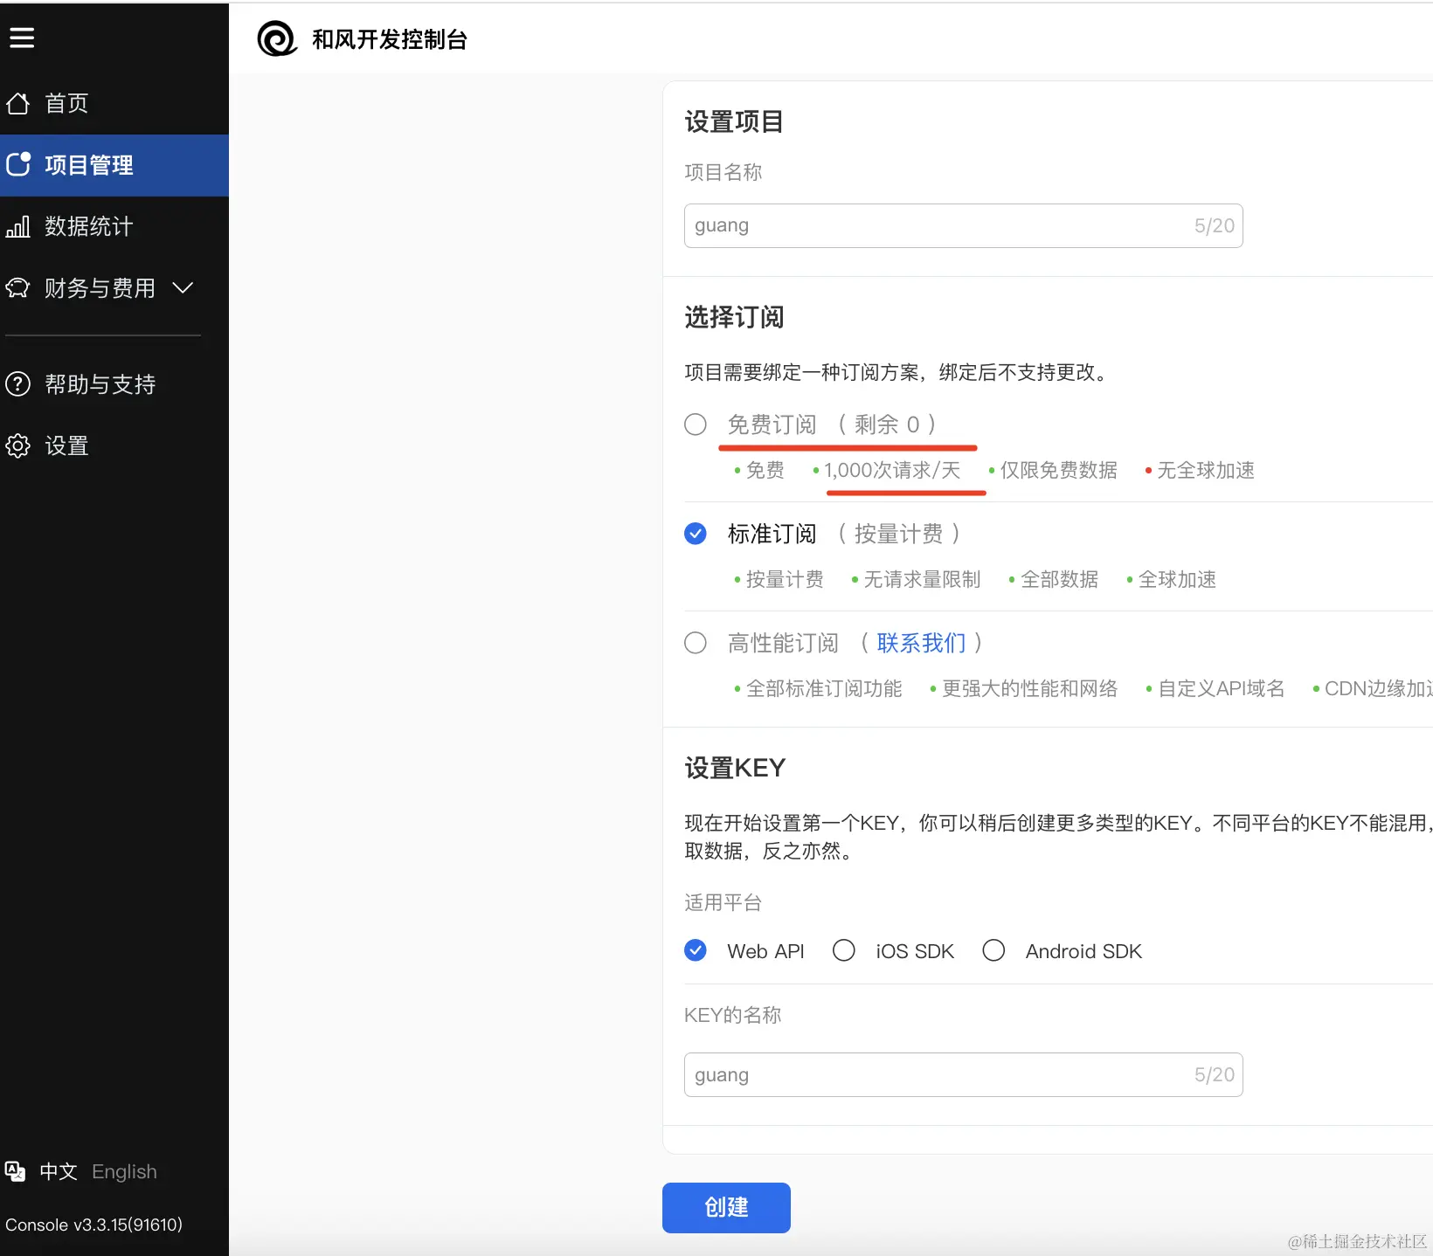Switch language to English

124,1171
